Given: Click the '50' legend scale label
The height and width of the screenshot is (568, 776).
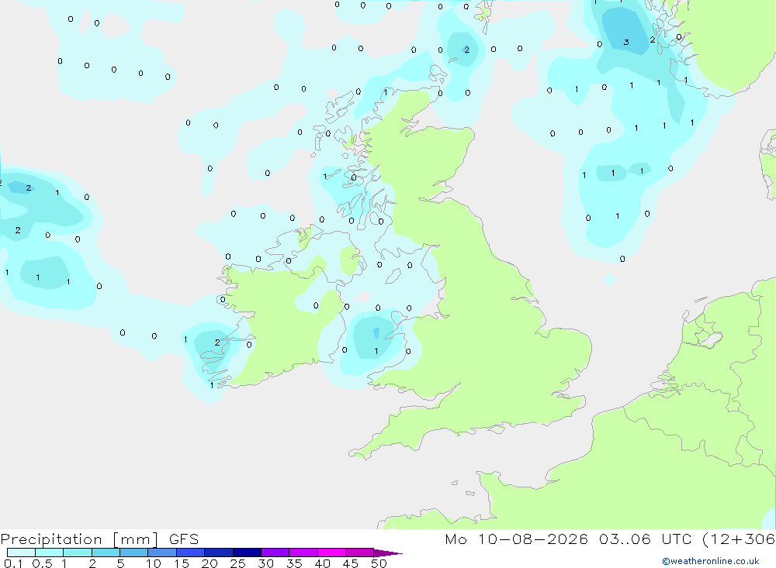Looking at the screenshot, I should click(x=379, y=563).
